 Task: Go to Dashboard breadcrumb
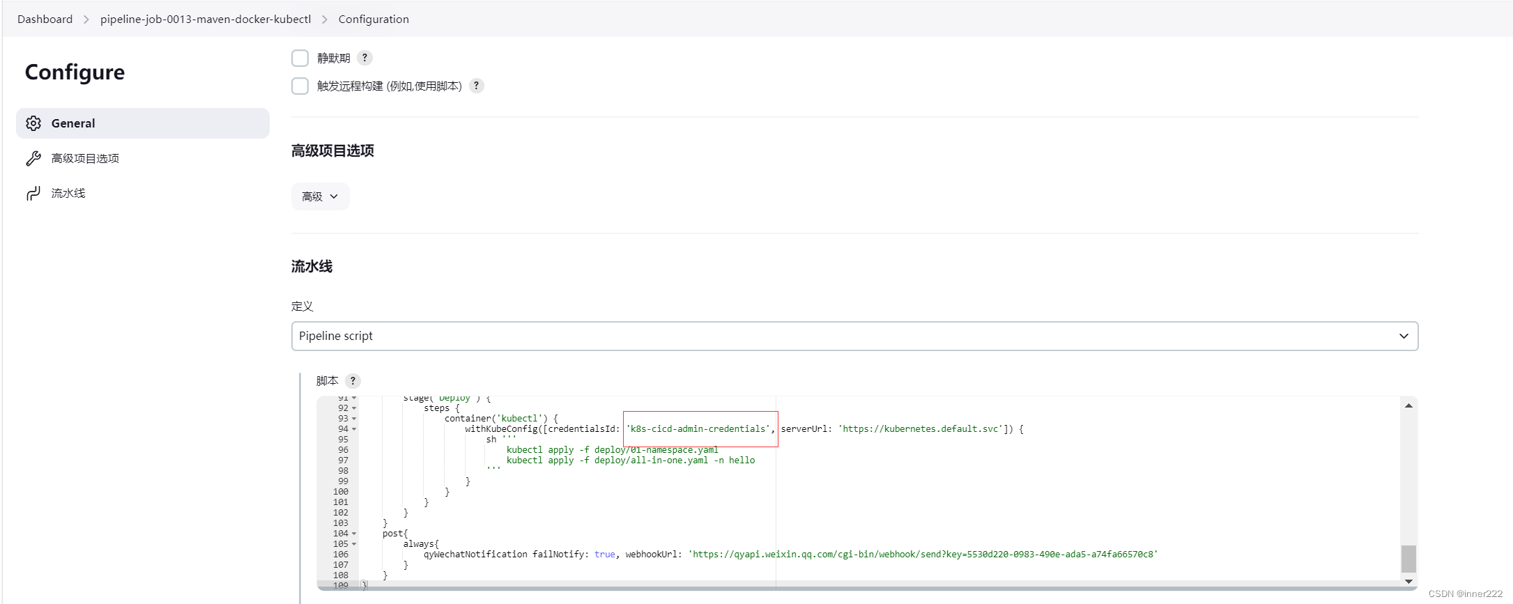[x=45, y=19]
